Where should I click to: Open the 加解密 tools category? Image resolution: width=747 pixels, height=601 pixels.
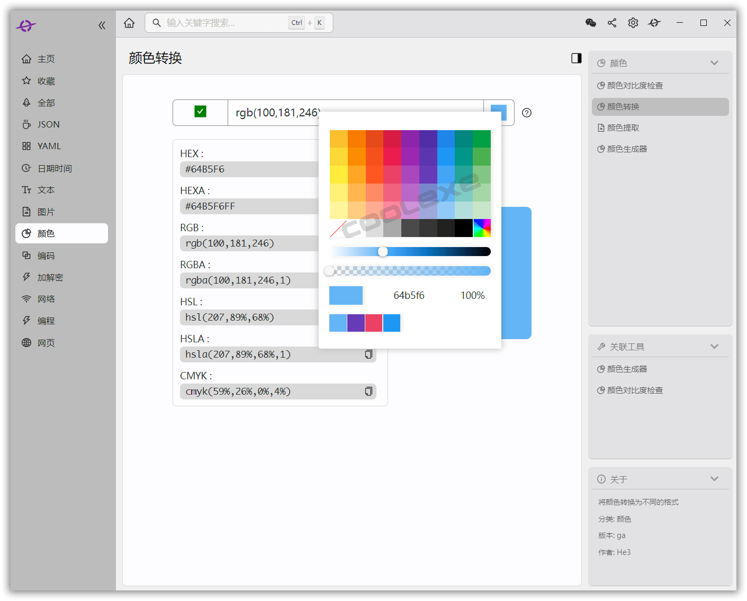[50, 277]
